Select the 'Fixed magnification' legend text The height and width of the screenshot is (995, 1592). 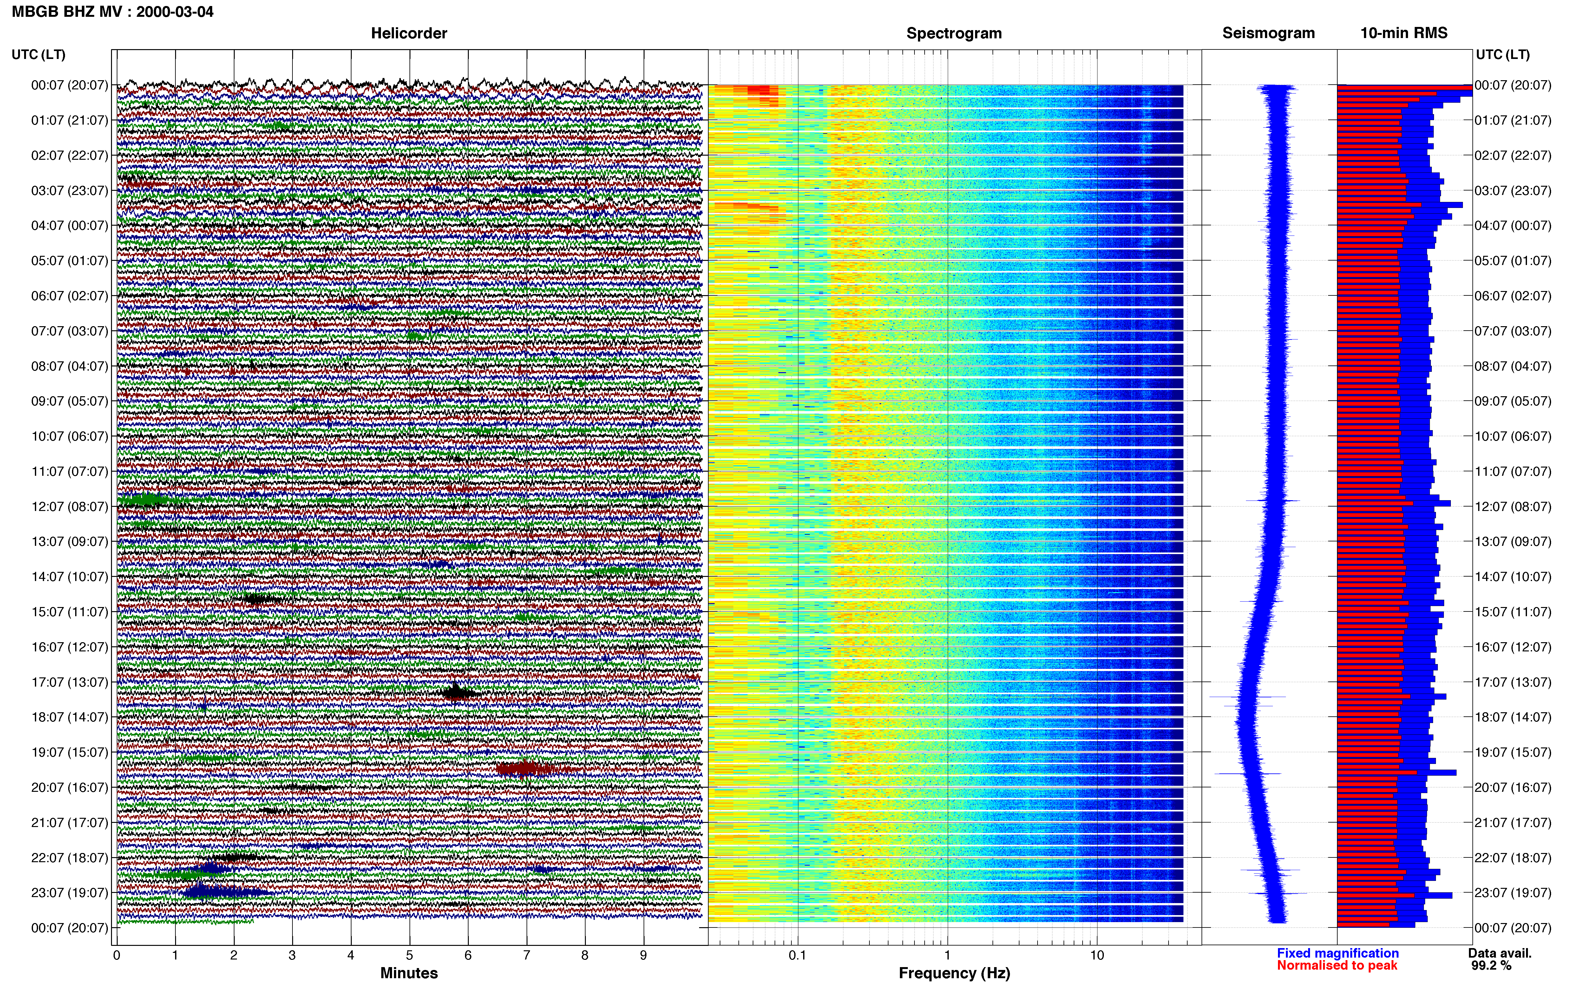1337,953
